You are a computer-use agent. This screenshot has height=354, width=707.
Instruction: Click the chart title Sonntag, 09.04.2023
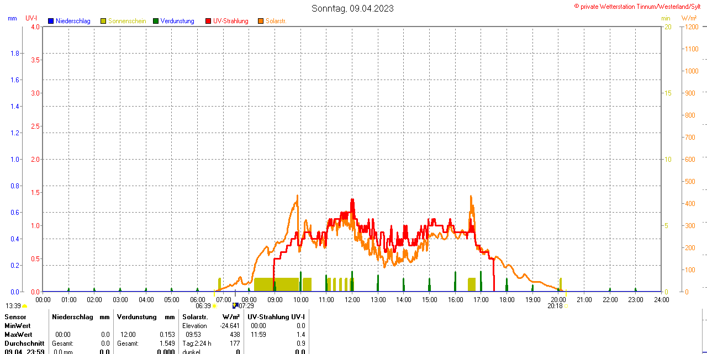click(x=352, y=8)
